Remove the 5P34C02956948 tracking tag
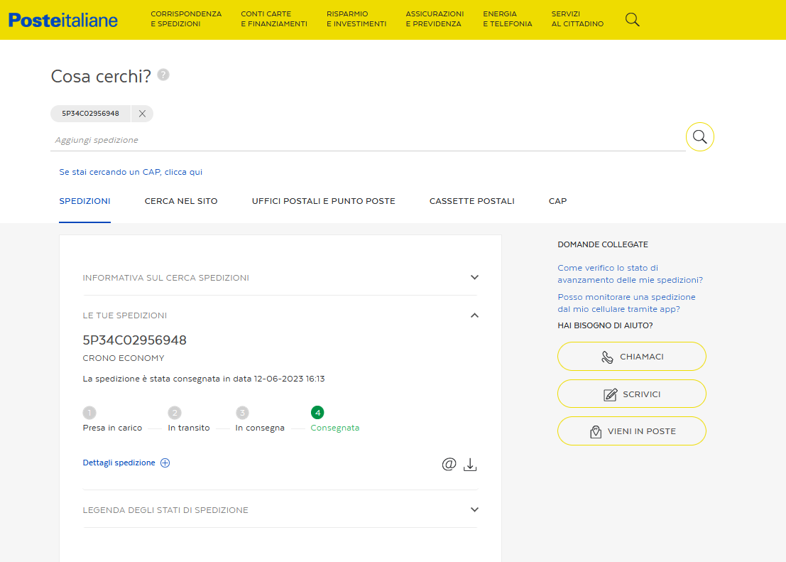 point(142,114)
